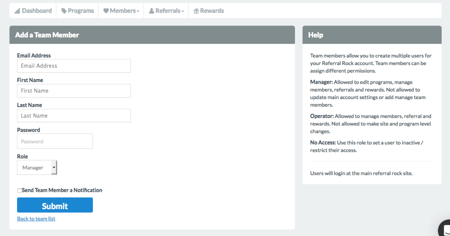Follow the Back to team list link
Screen dimensions: 450x236
(36, 218)
